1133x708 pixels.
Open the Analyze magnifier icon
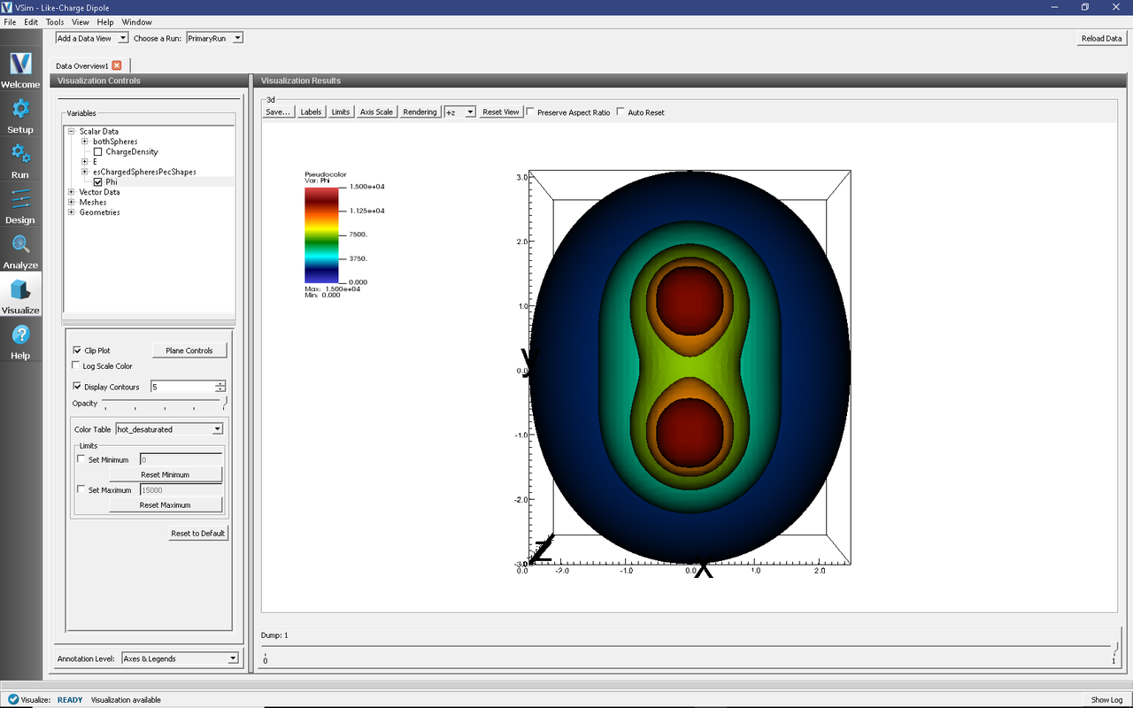click(x=20, y=245)
